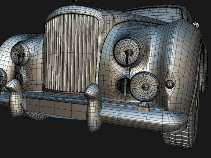
Task: Select the vertical-slat radiator grille
Action: point(71,53)
